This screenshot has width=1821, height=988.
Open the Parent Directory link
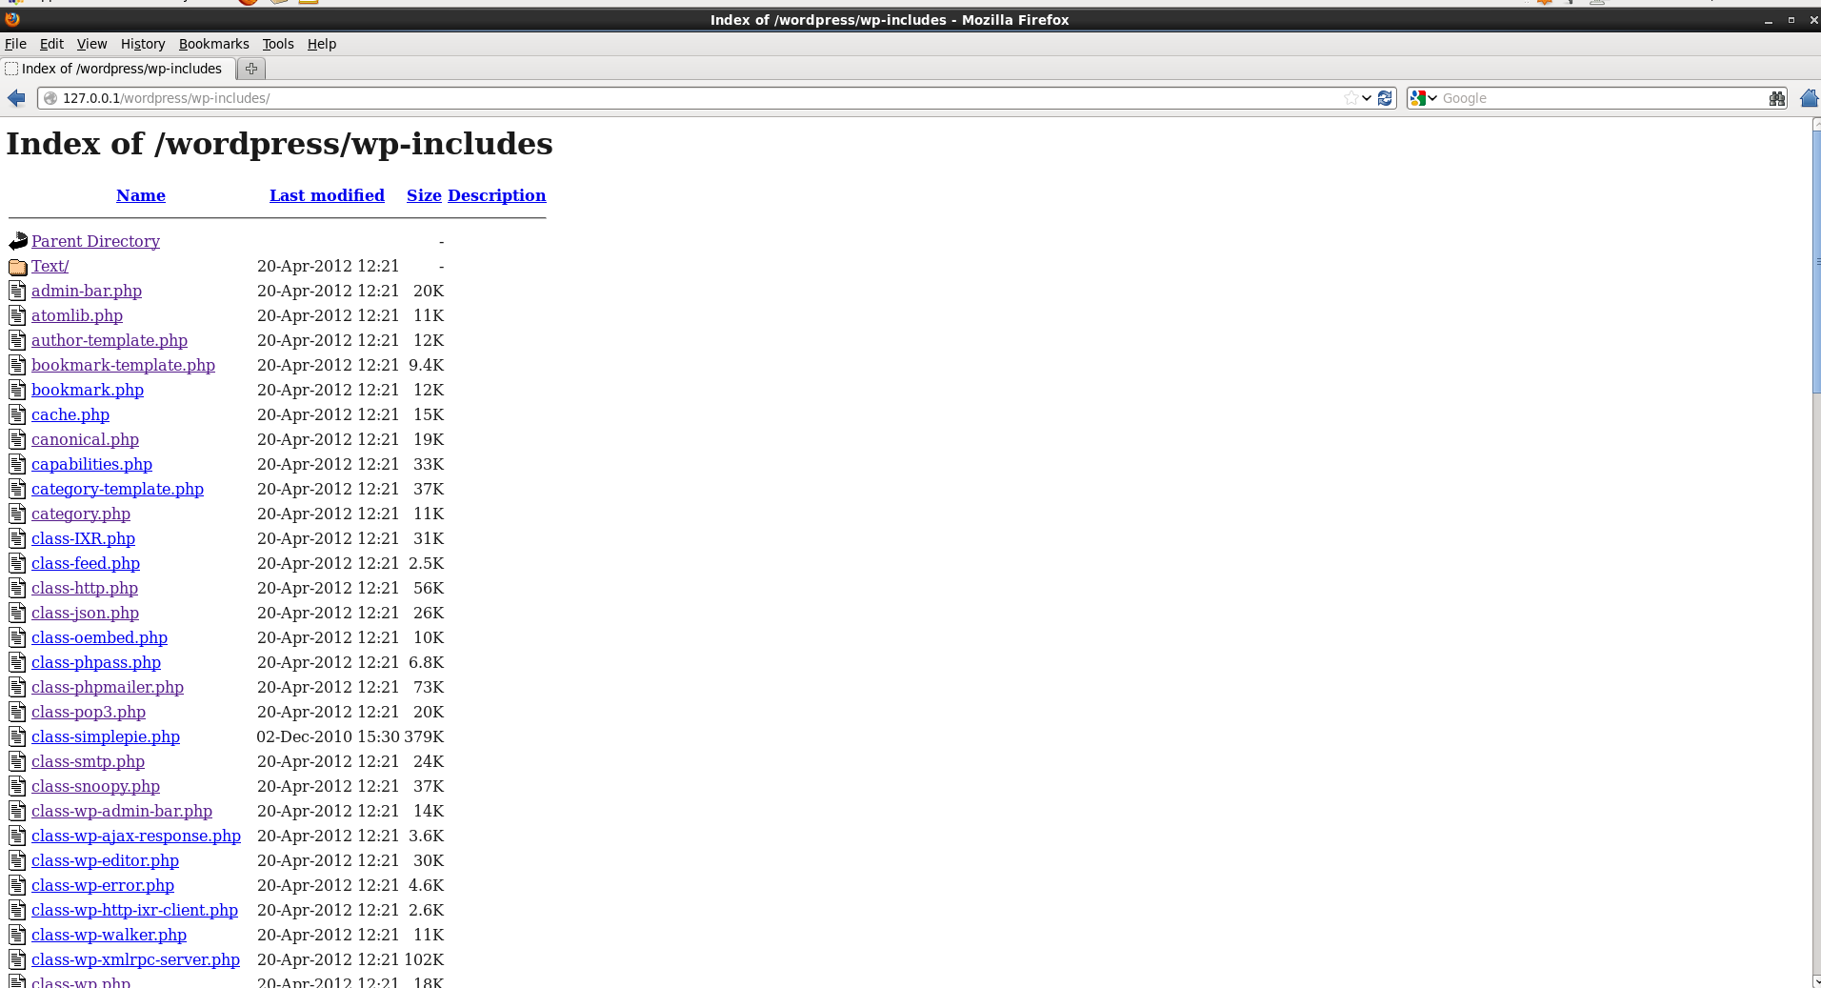pyautogui.click(x=95, y=241)
